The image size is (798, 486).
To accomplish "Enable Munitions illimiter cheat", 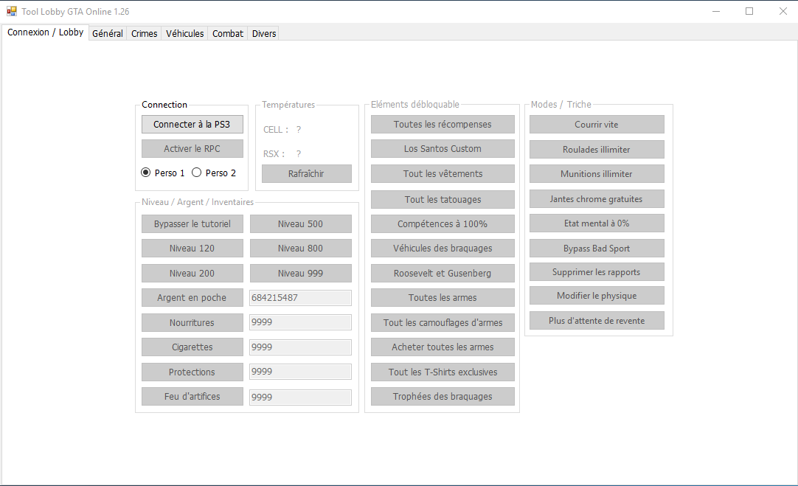I will [597, 173].
